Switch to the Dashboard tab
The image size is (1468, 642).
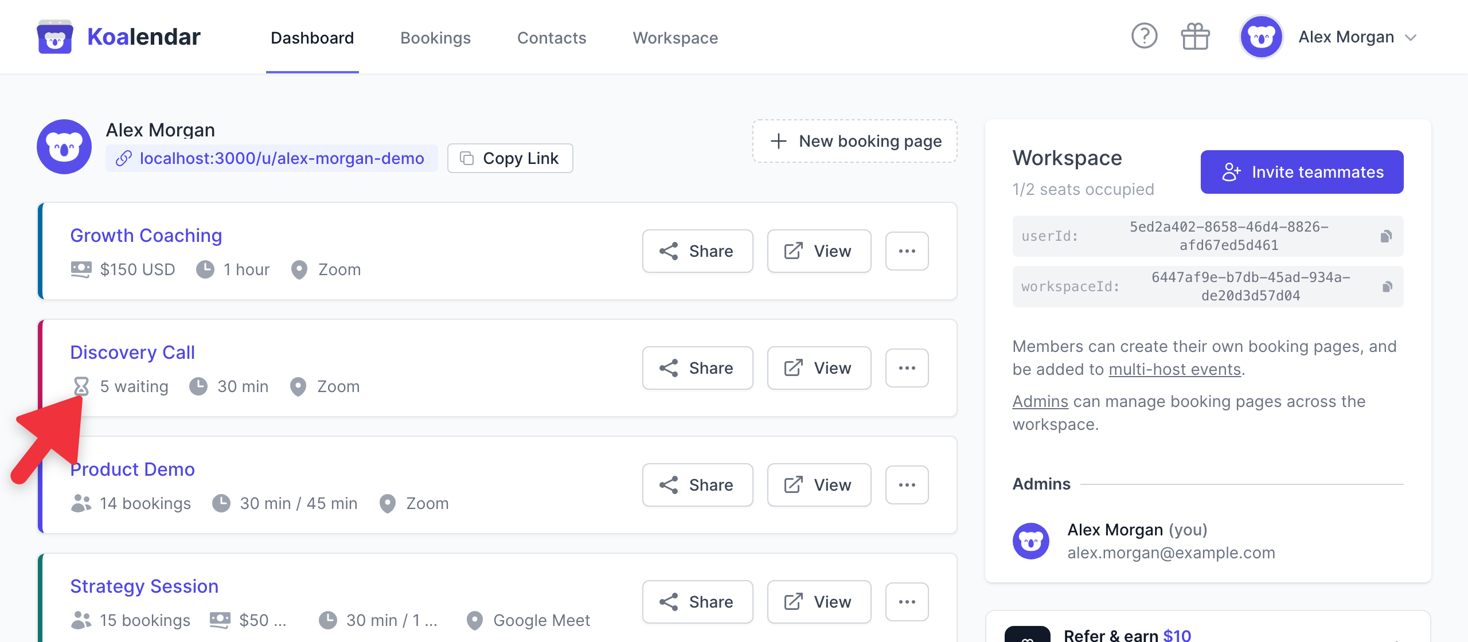pos(313,38)
